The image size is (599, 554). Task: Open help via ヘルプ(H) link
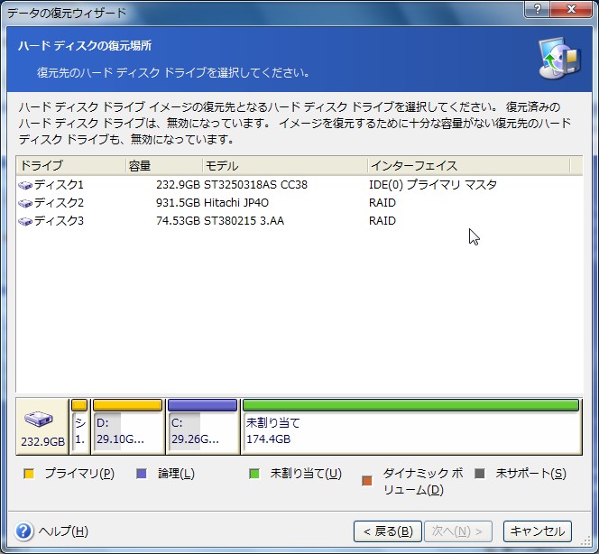coord(63,531)
